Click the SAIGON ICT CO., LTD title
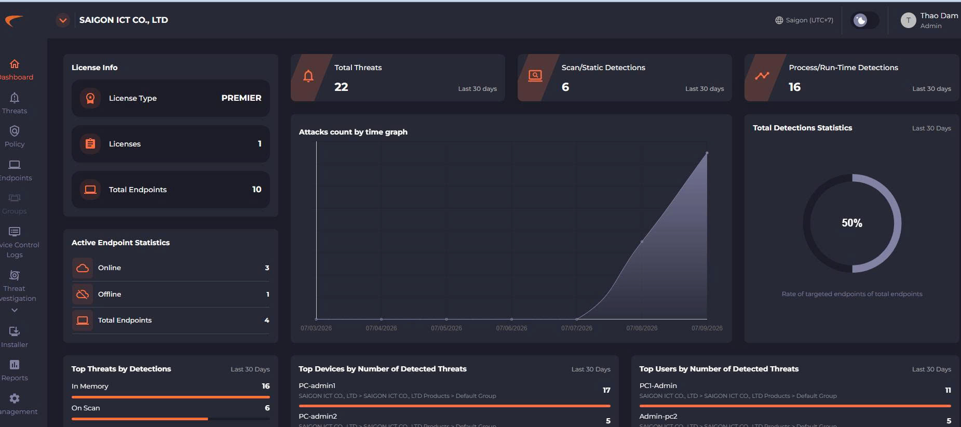961x427 pixels. (x=124, y=20)
